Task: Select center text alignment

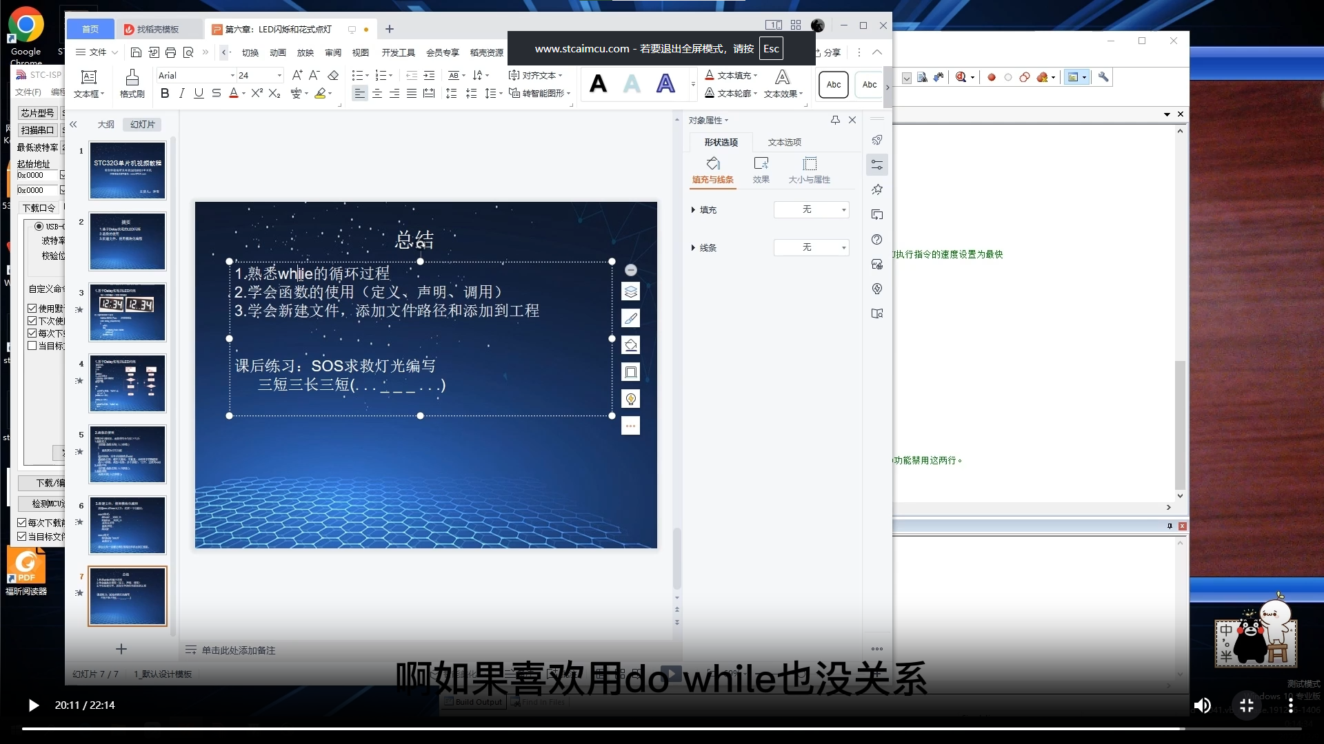Action: coord(377,94)
